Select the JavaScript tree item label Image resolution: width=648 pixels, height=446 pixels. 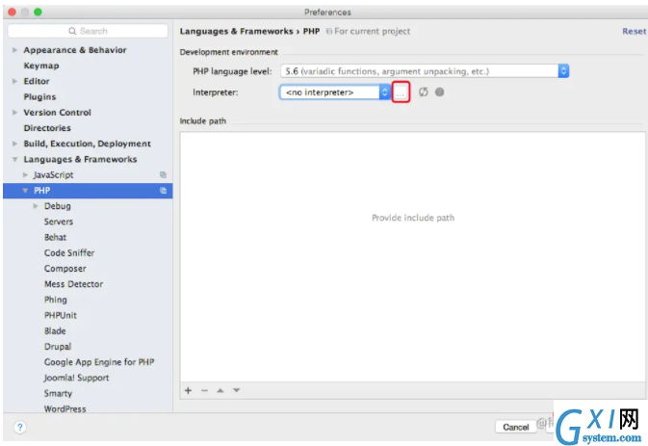[53, 175]
